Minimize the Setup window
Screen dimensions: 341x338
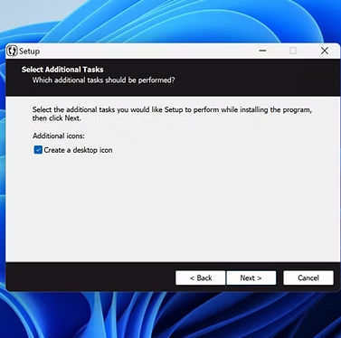click(x=262, y=51)
